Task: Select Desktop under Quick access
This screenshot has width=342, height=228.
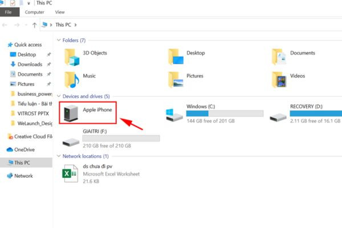Action: (27, 55)
